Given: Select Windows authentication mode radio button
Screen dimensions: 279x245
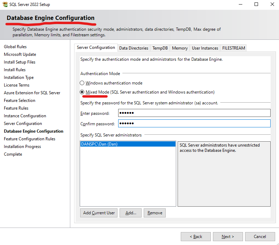Looking at the screenshot, I should tap(82, 83).
